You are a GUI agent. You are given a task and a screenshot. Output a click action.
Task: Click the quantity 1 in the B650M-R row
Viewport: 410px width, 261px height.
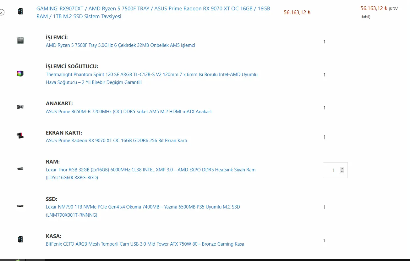(x=325, y=108)
